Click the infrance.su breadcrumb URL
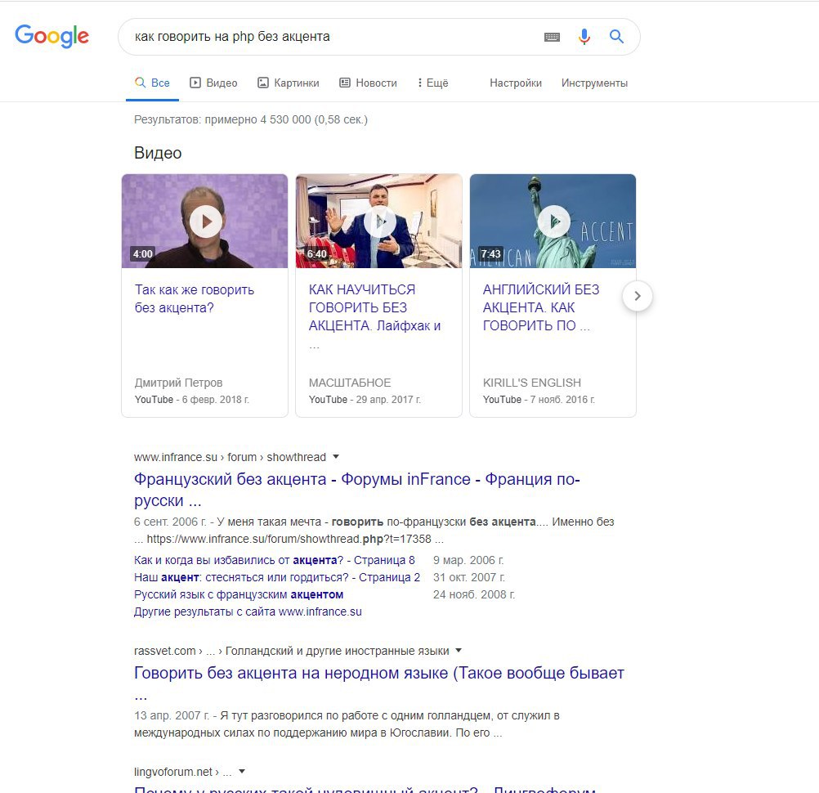Image resolution: width=819 pixels, height=793 pixels. point(230,457)
